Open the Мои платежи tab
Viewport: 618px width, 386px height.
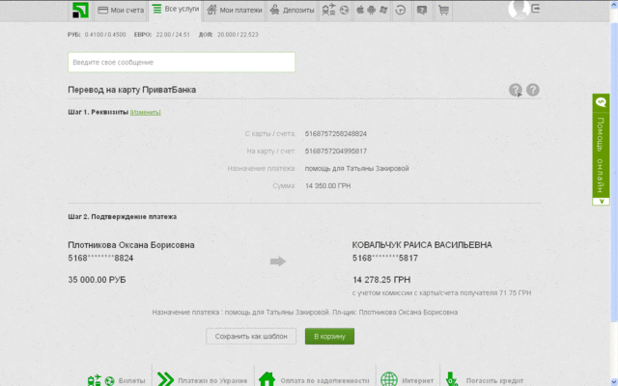[x=234, y=11]
